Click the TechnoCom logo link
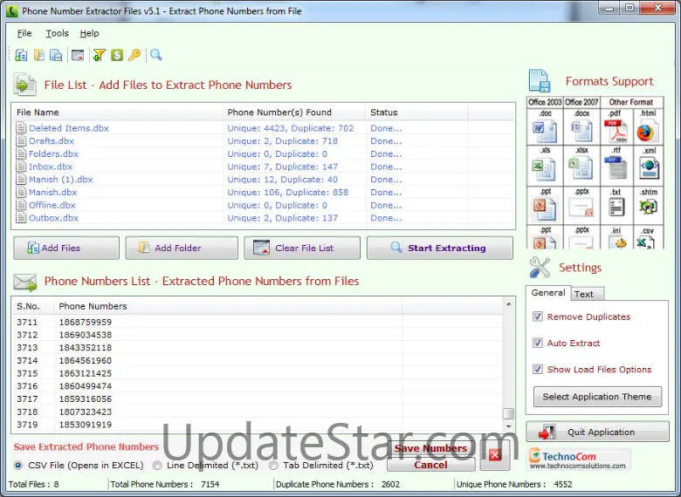Viewport: 681px width, 497px height. [x=579, y=460]
